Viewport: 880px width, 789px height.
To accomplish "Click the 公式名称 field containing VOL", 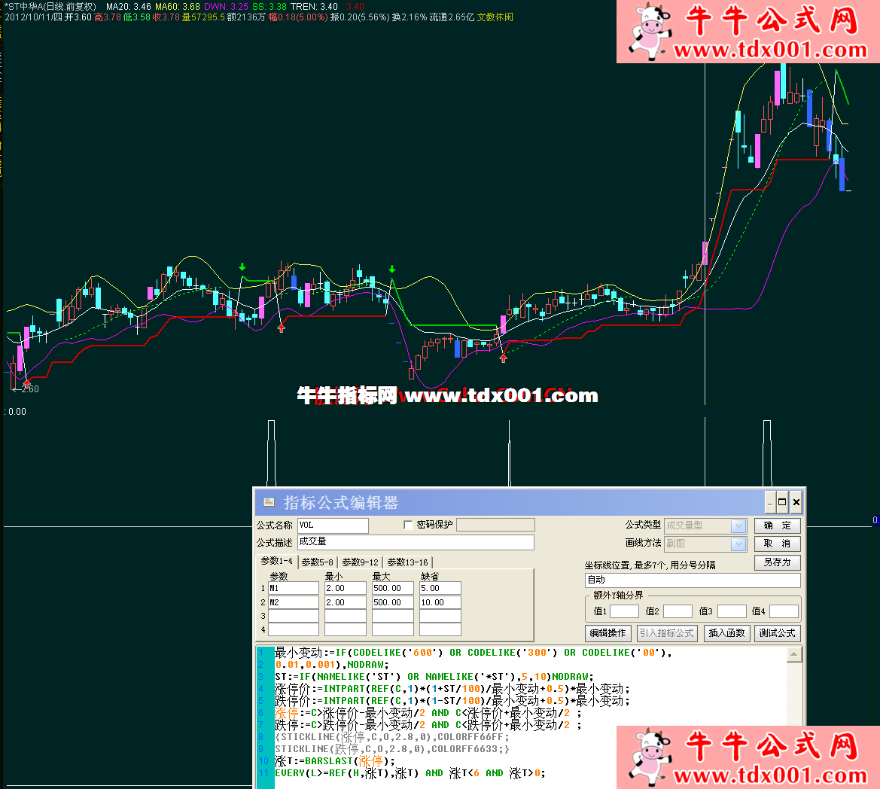I will [333, 525].
